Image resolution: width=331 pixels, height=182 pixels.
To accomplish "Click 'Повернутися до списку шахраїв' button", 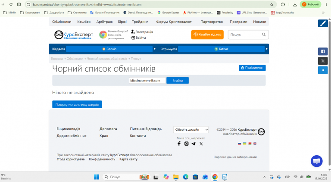I will [x=77, y=104].
